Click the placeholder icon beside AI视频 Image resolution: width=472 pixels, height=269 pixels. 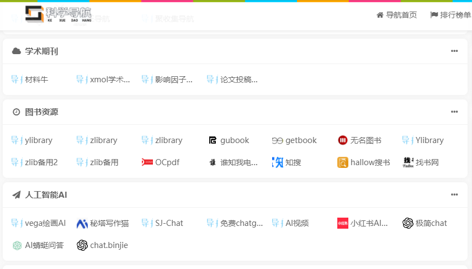(x=278, y=223)
